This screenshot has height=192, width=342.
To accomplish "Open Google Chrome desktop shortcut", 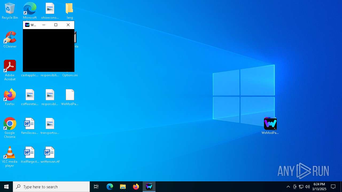I will [10, 128].
